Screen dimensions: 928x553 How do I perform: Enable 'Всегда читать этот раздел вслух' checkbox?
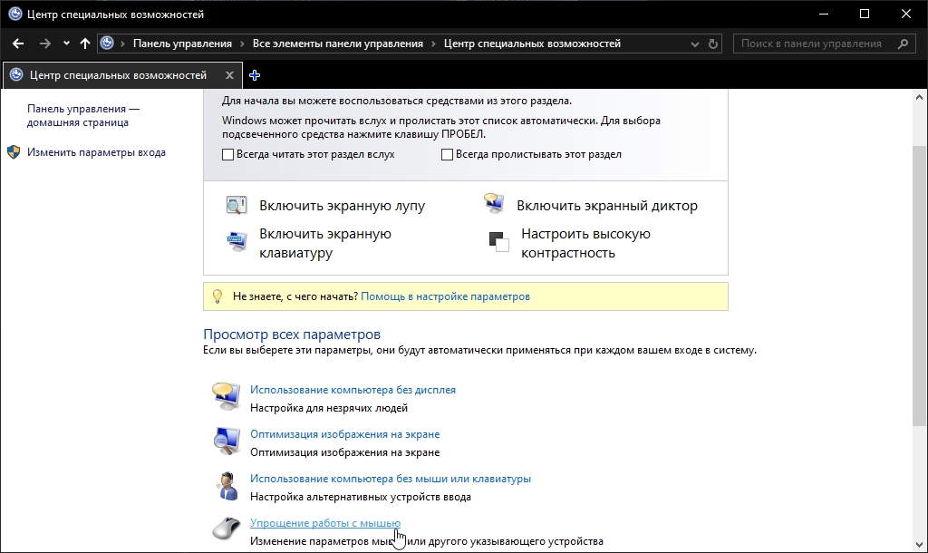[227, 154]
